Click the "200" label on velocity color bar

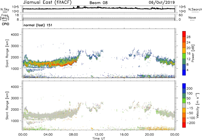[190, 88]
